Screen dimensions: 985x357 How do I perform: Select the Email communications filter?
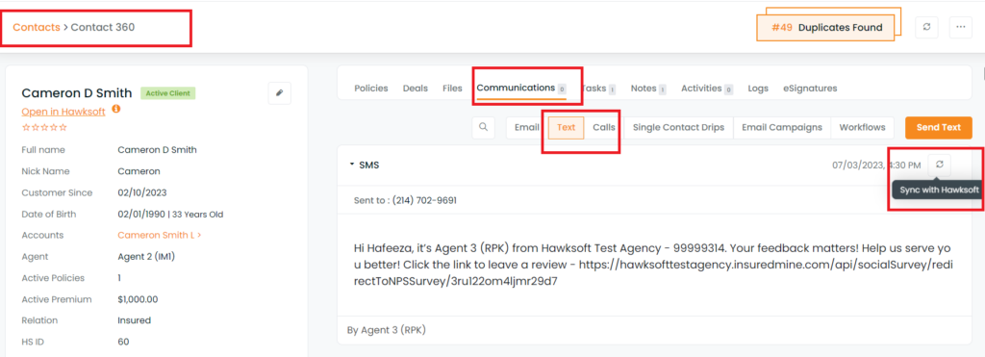point(526,127)
